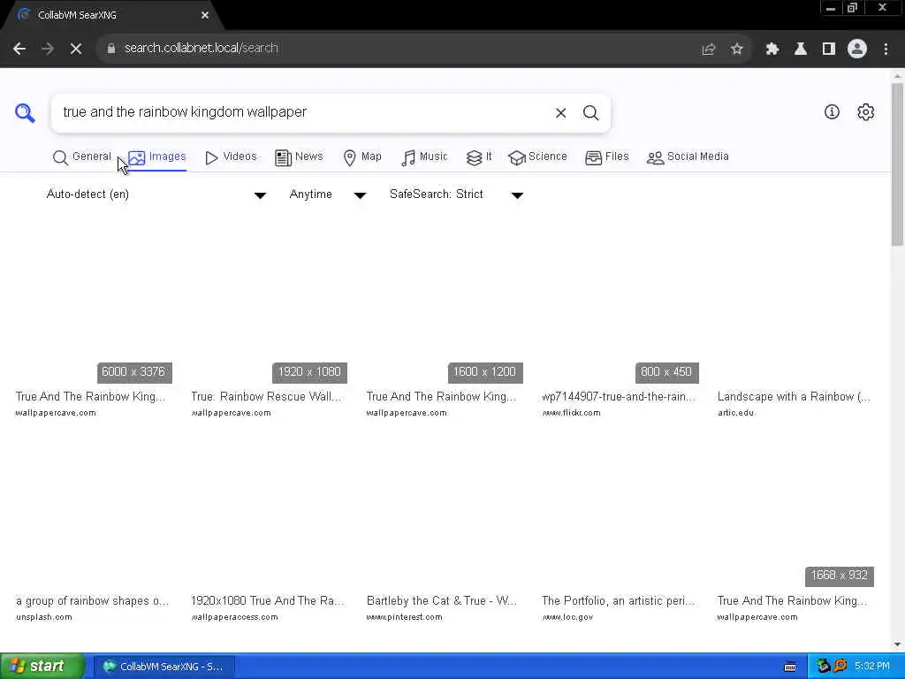Close the CollabVM SearXNG tab

click(205, 15)
